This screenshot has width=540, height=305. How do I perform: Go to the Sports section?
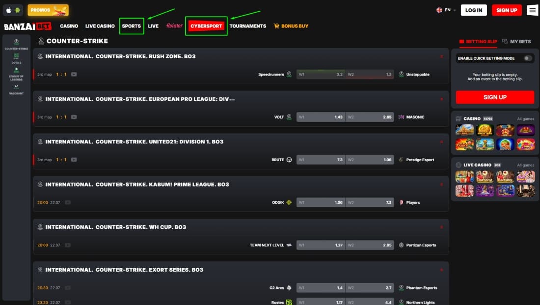(x=132, y=26)
